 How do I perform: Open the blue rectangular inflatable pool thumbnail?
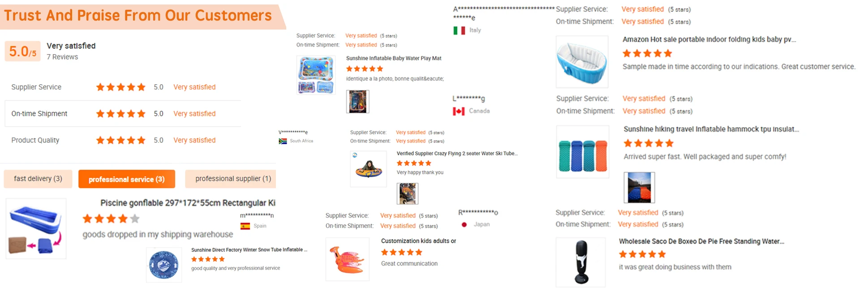[36, 229]
